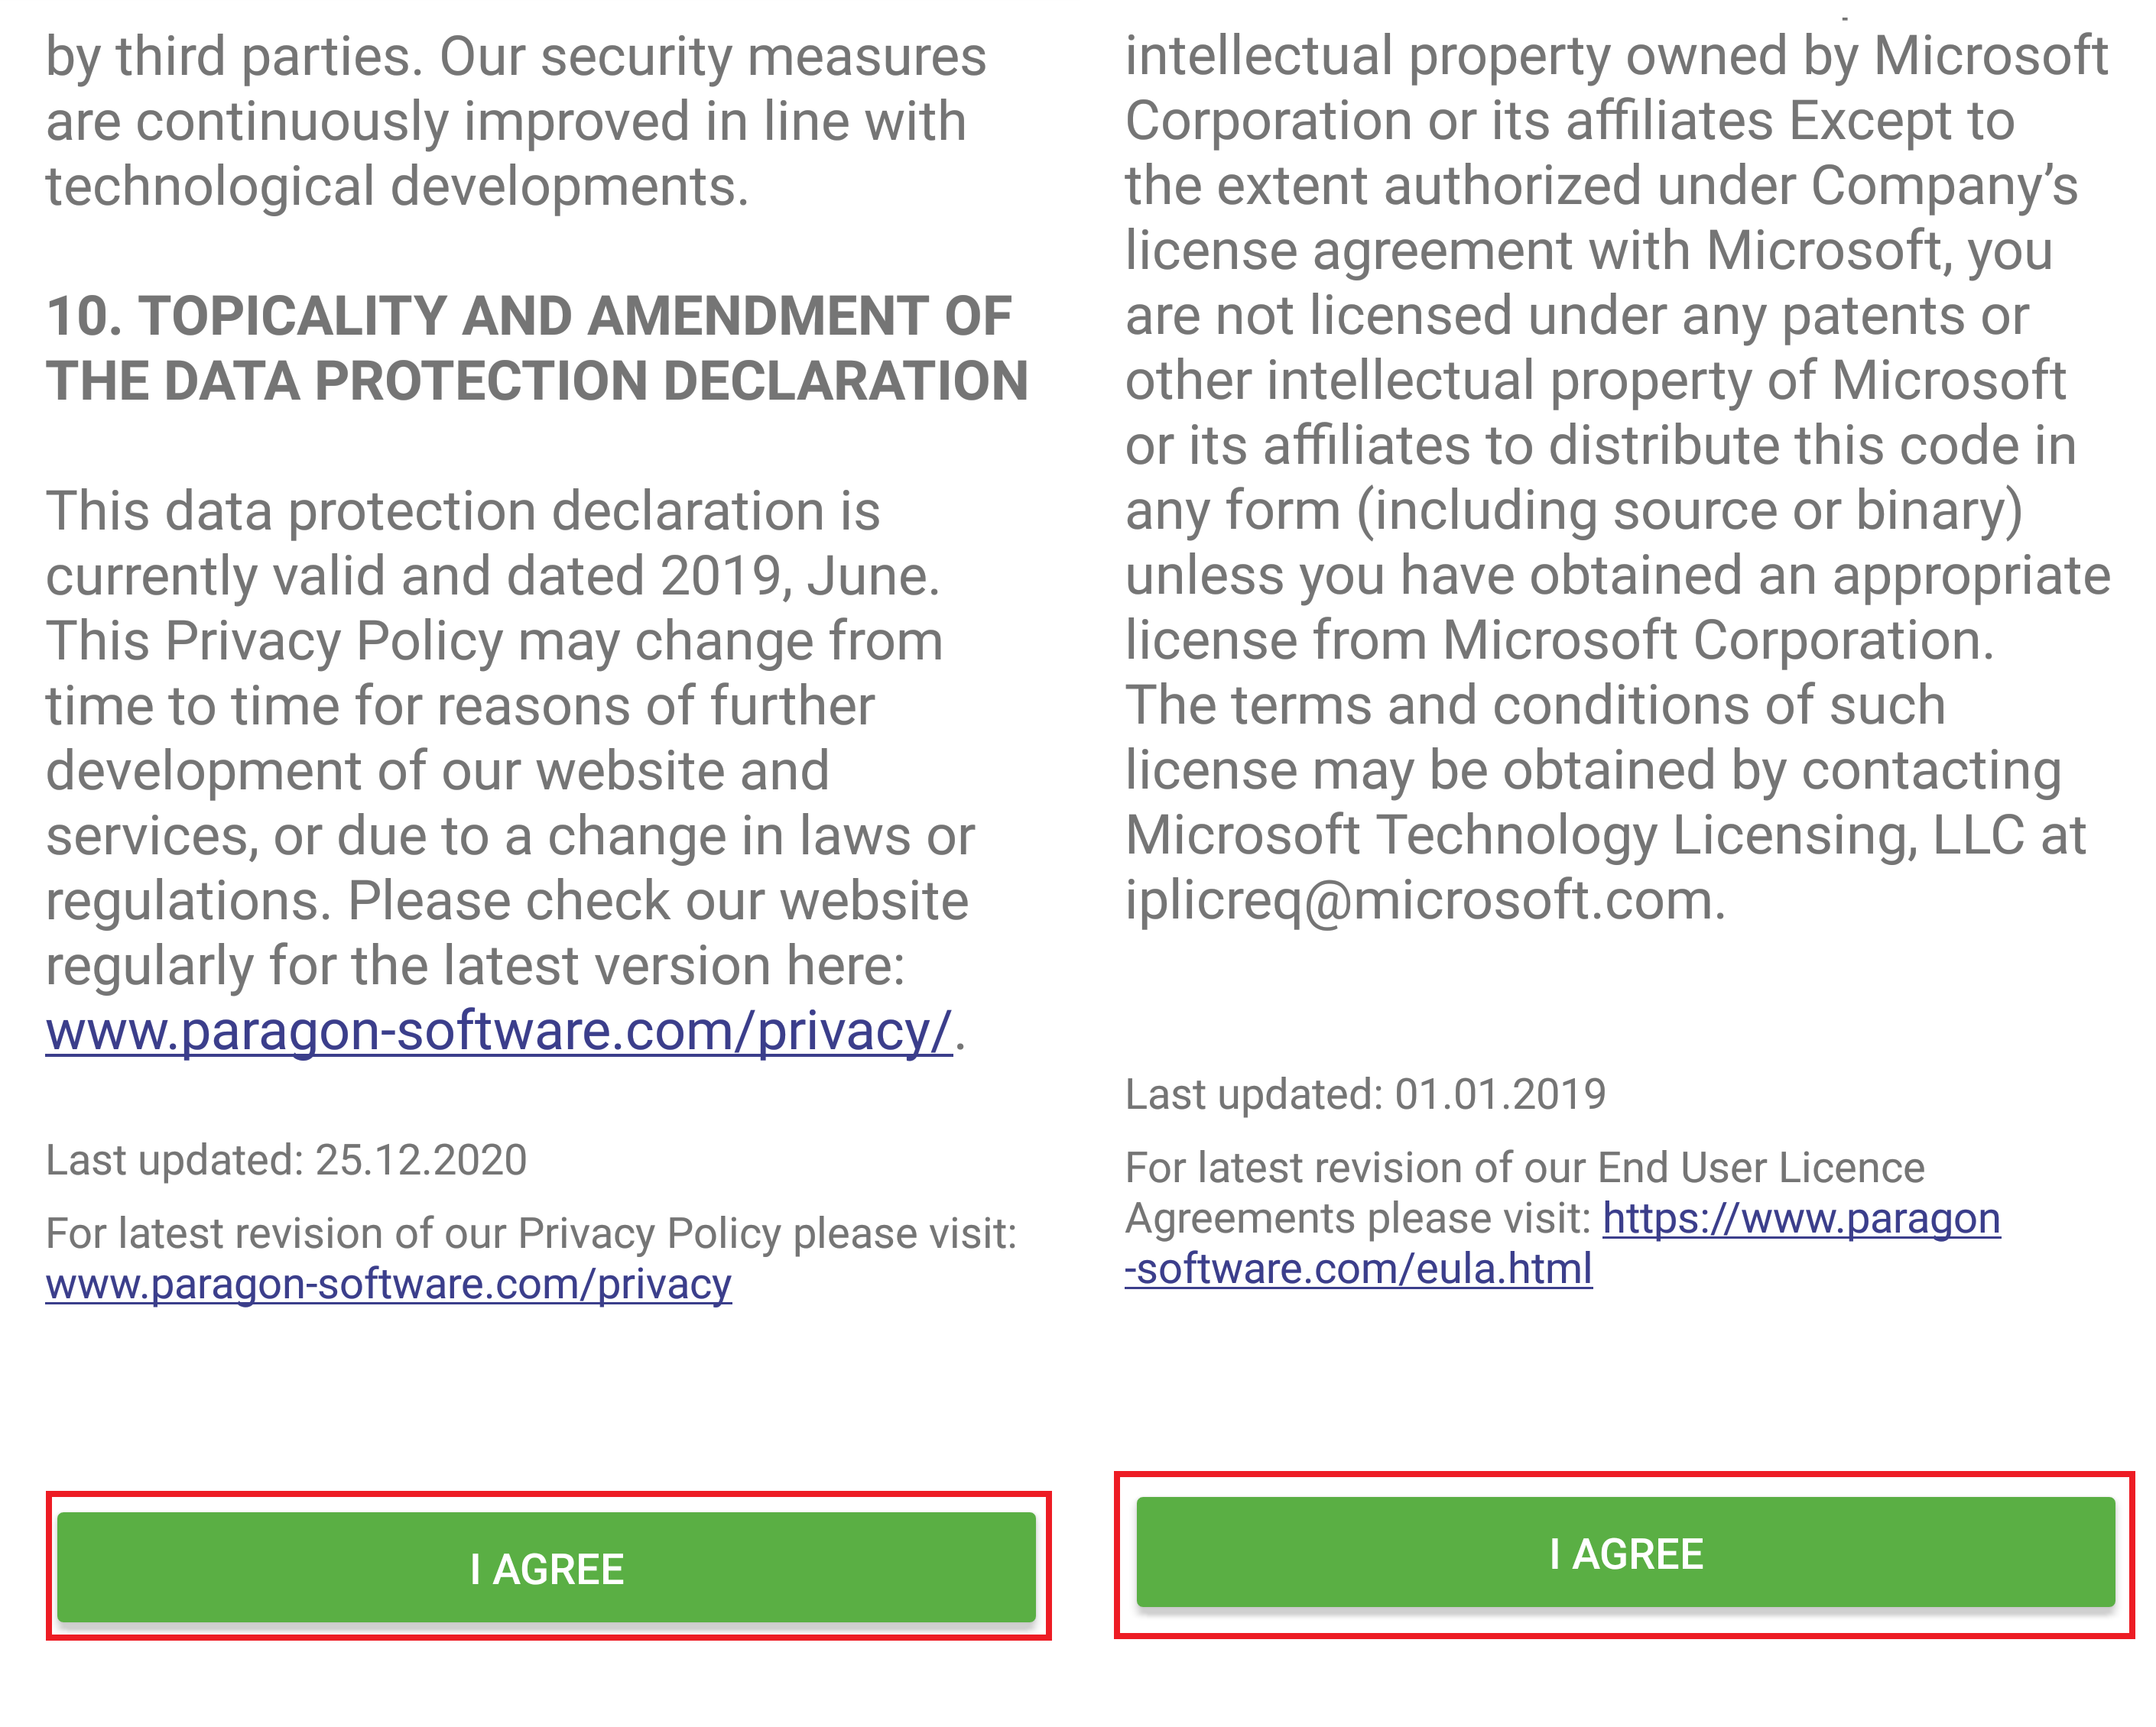
Task: Click I AGREE under the Privacy Policy
Action: pyautogui.click(x=546, y=1566)
